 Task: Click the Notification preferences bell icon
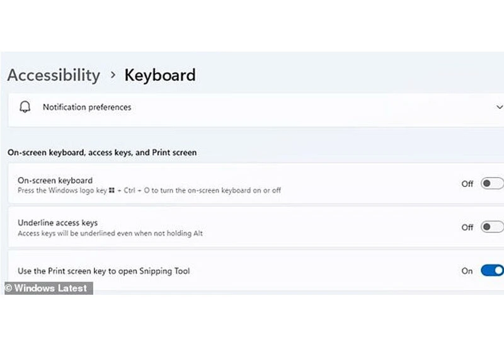coord(25,107)
